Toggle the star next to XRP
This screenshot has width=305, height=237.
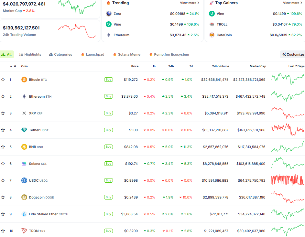point(3,113)
